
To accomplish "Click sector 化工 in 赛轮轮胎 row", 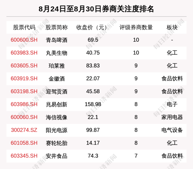I will point(172,143).
